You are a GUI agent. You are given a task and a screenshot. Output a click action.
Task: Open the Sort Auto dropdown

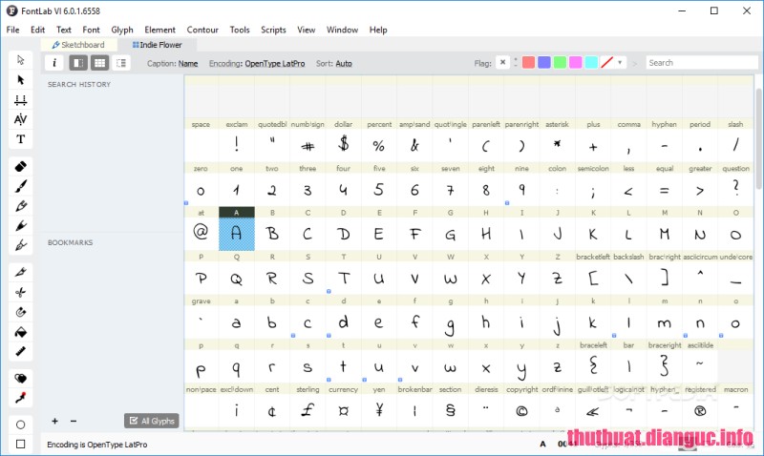tap(344, 63)
